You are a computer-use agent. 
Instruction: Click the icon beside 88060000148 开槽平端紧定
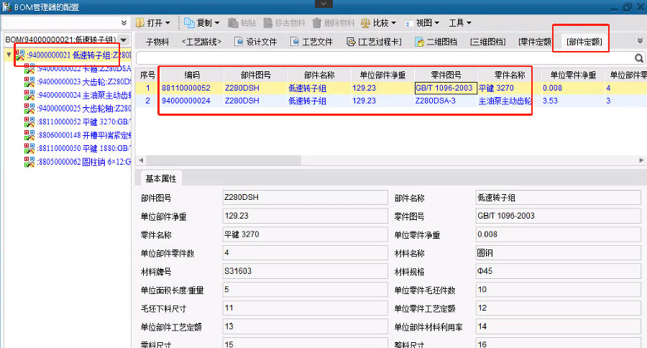[29, 134]
